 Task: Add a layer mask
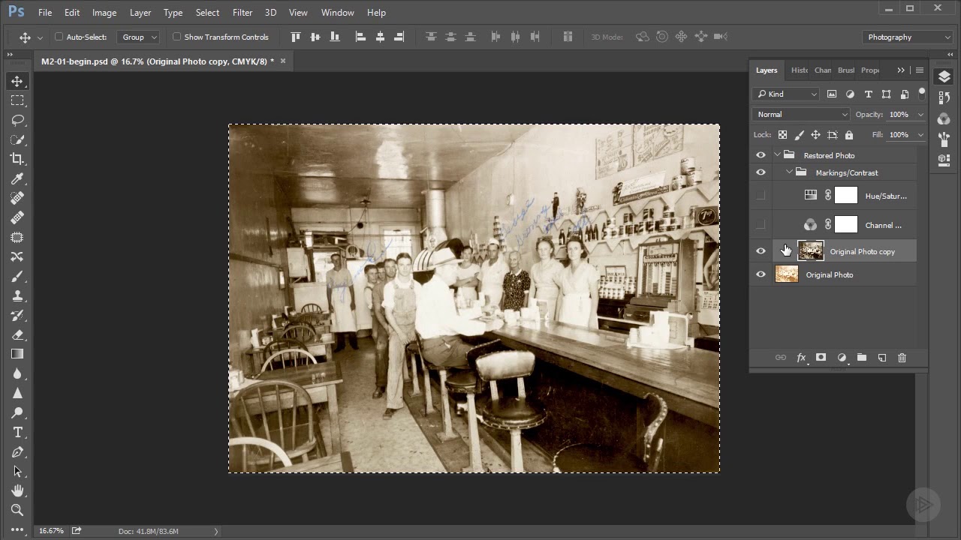(x=821, y=358)
